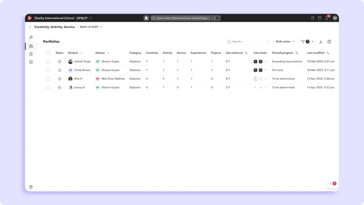Screen dimensions: 364x205
Task: Open the column layout icon
Action: coord(329,42)
